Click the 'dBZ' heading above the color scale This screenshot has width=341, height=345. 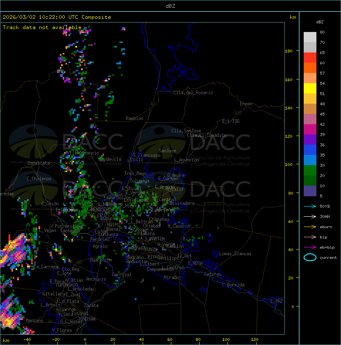(320, 22)
